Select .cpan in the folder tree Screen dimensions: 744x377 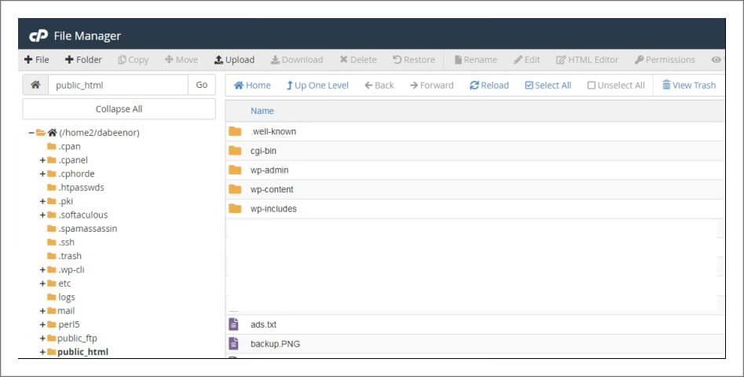69,147
